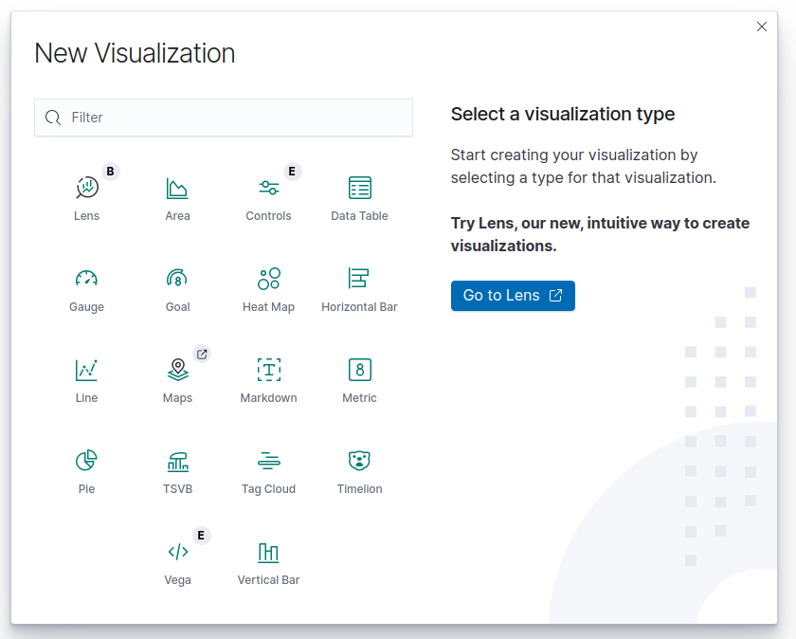Image resolution: width=796 pixels, height=639 pixels.
Task: Select the Lens visualization icon
Action: point(86,189)
